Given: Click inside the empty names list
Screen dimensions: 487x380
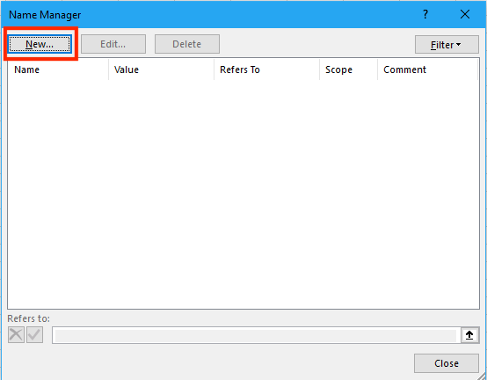Looking at the screenshot, I should click(x=243, y=194).
